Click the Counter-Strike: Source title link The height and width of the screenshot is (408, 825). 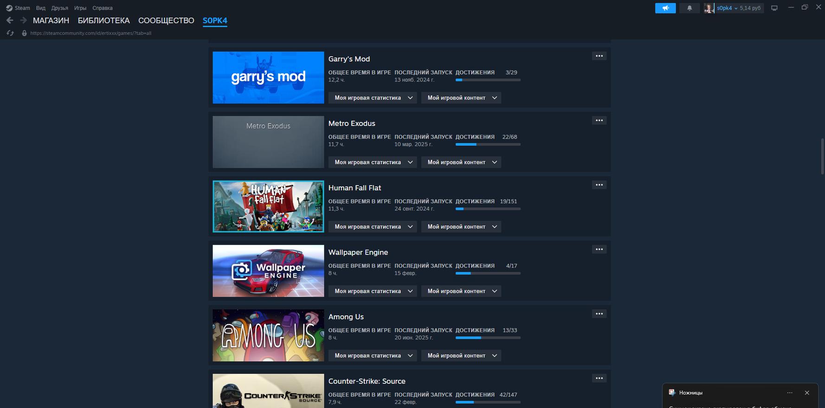pyautogui.click(x=367, y=381)
